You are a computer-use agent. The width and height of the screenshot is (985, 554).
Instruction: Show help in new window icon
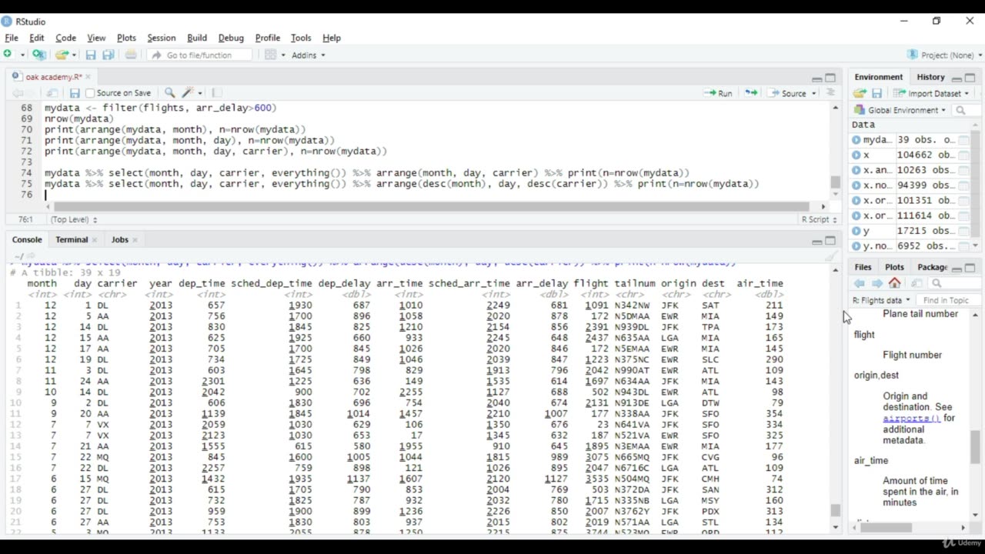click(915, 283)
